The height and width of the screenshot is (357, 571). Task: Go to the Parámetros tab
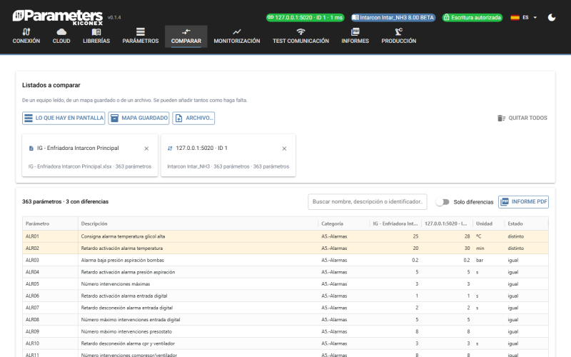click(140, 36)
